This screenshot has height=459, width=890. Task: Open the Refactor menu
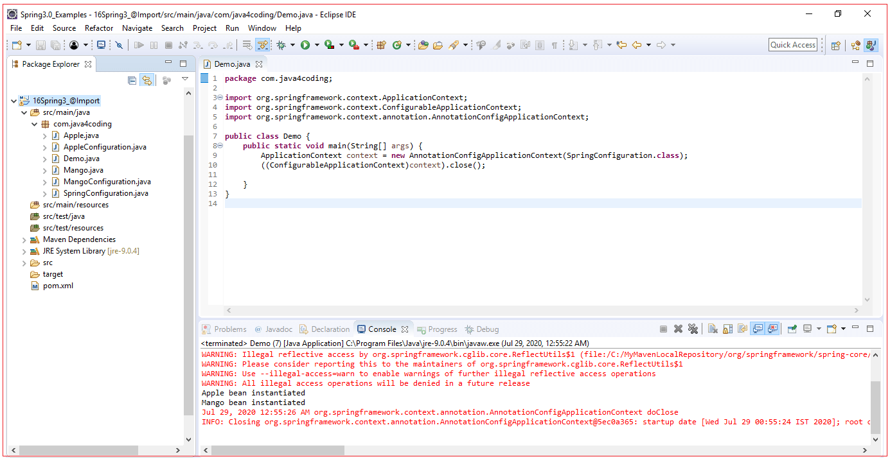tap(98, 28)
